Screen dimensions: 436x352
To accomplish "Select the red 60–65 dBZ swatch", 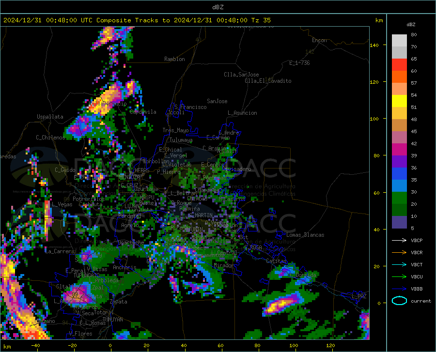I will 399,64.
